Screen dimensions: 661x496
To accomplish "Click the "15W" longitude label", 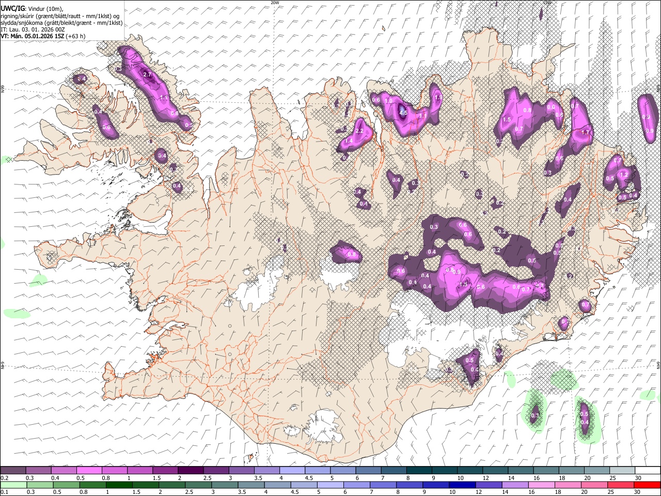I will [547, 3].
